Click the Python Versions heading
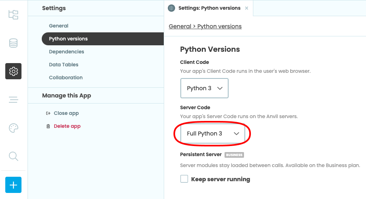 point(210,49)
